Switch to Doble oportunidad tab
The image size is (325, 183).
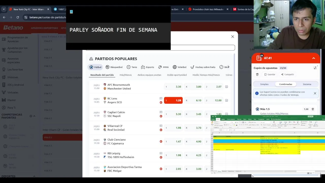[x=177, y=75]
